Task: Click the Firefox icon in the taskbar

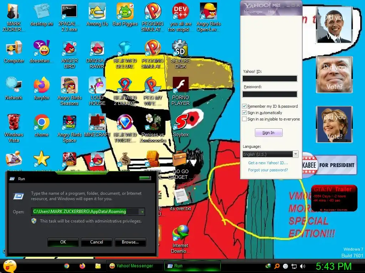Action: click(82, 266)
